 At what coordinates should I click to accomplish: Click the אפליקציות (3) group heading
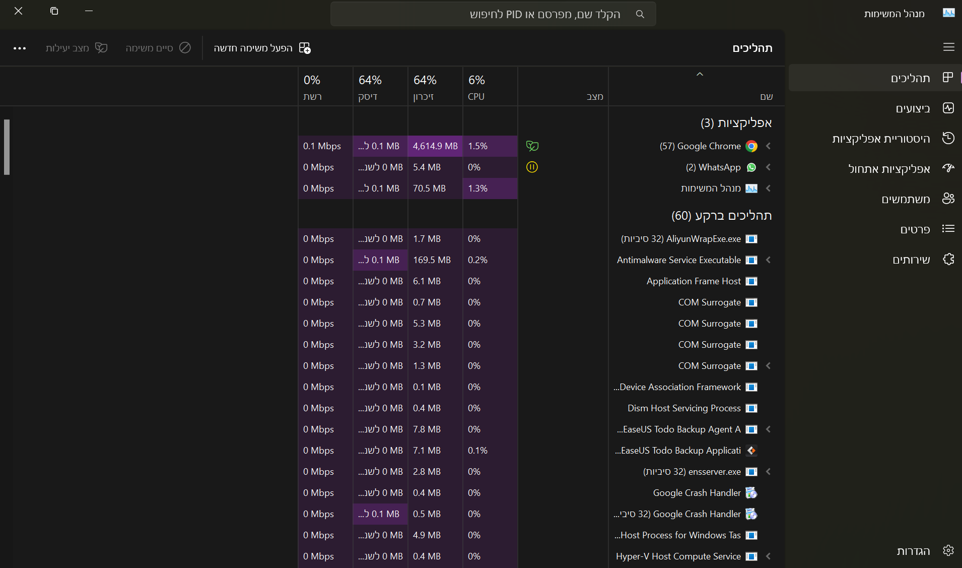pos(736,122)
